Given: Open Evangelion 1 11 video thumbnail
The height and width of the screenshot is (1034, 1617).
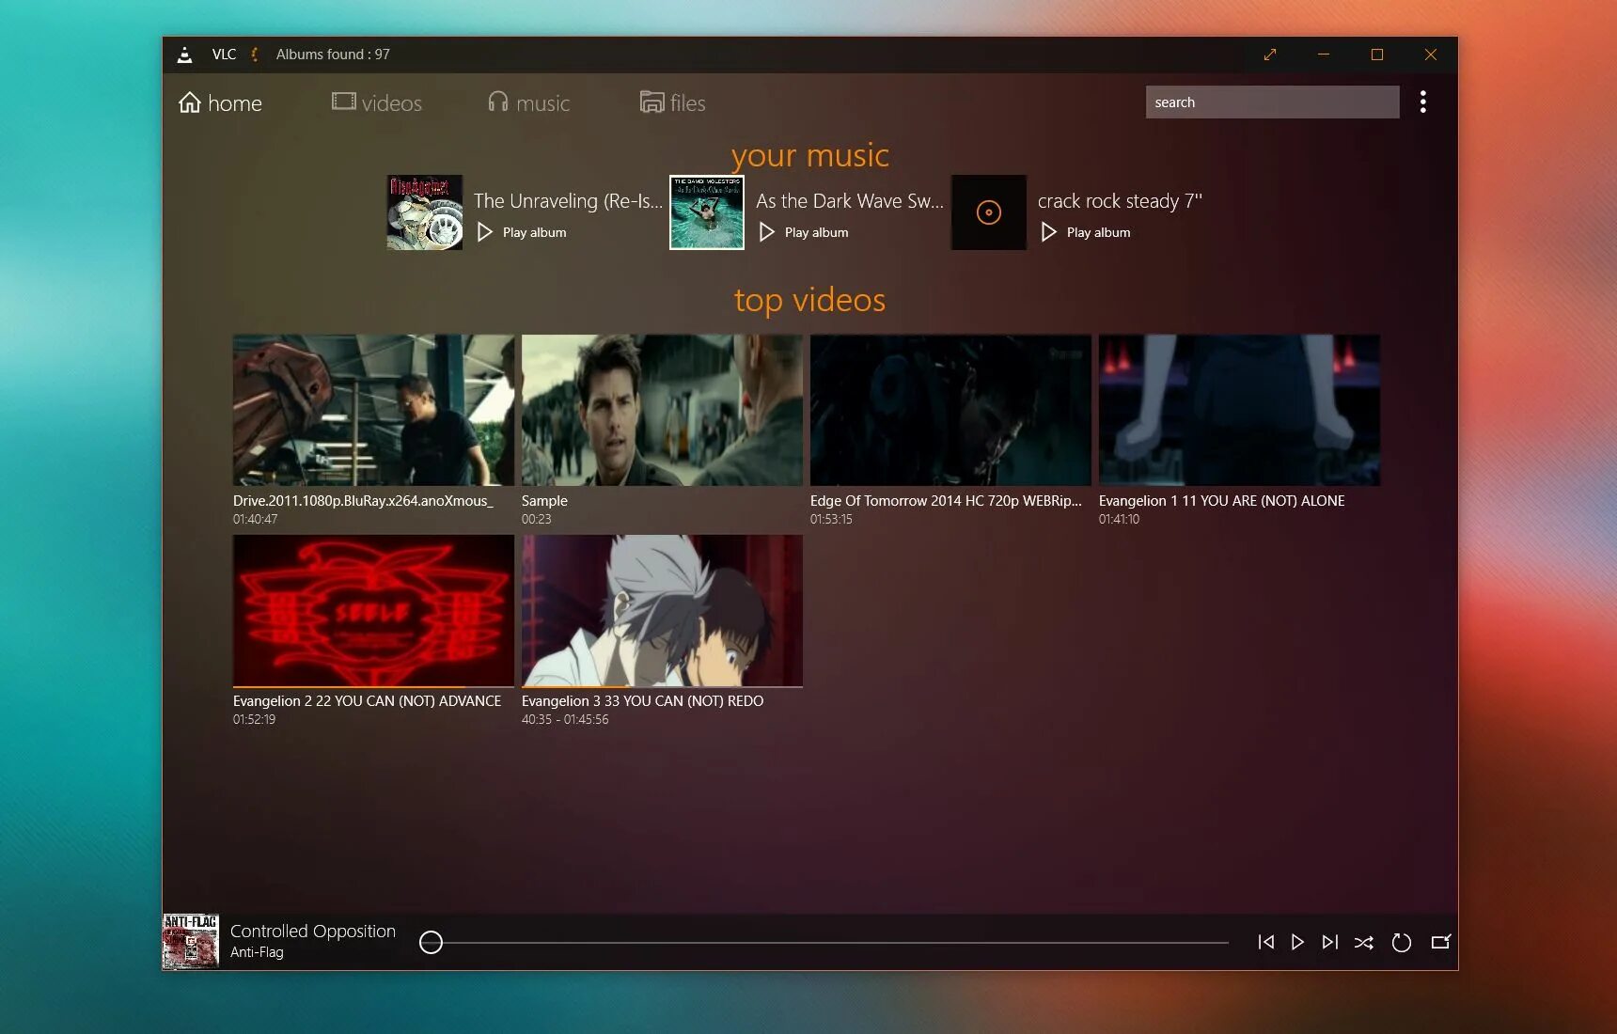Looking at the screenshot, I should [x=1239, y=410].
